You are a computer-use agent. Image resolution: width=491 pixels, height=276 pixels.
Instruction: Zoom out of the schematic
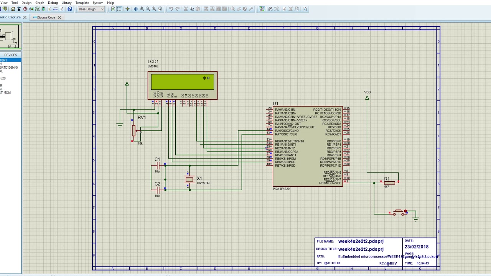(148, 9)
